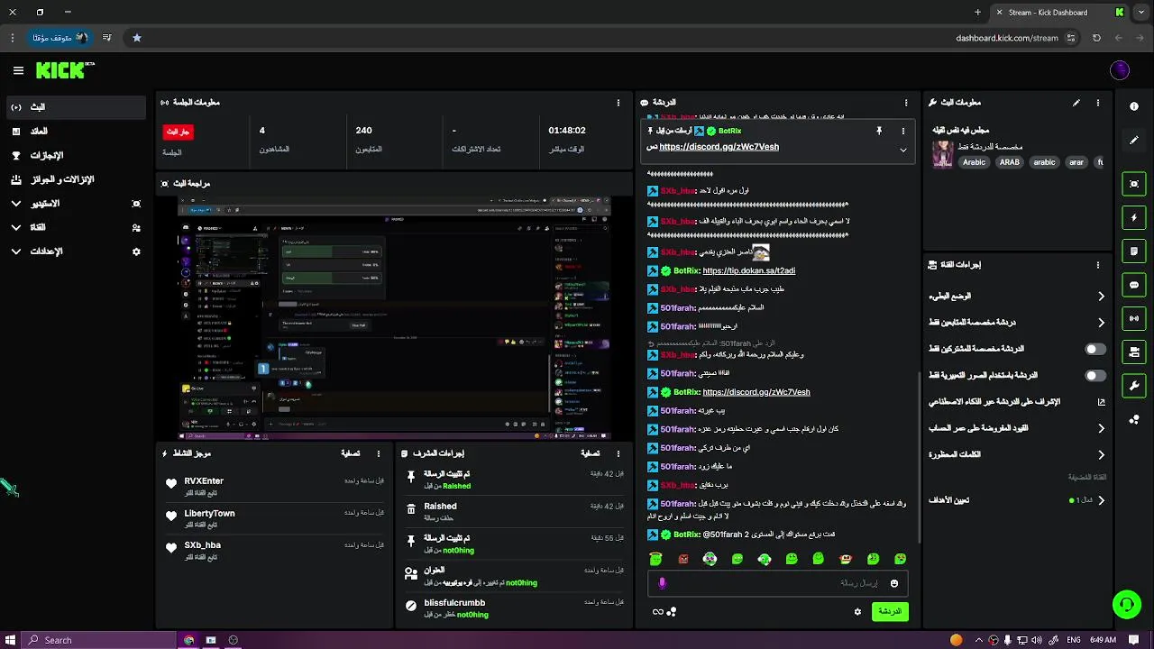This screenshot has width=1154, height=649.
Task: Unpin the pinned BotRix message
Action: pos(878,131)
